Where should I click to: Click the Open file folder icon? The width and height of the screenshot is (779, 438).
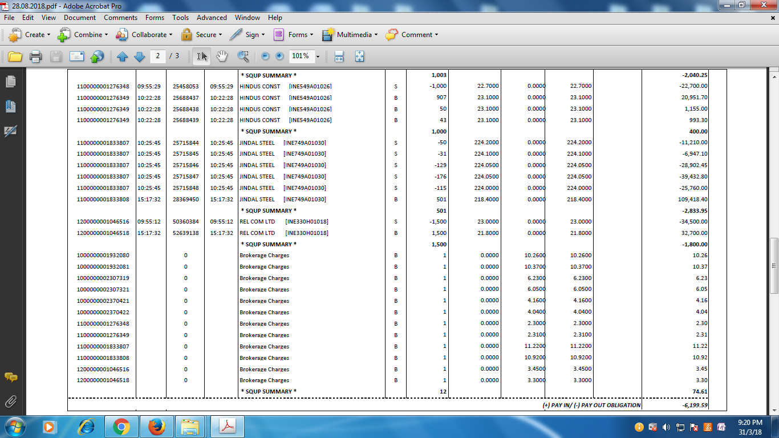coord(15,56)
